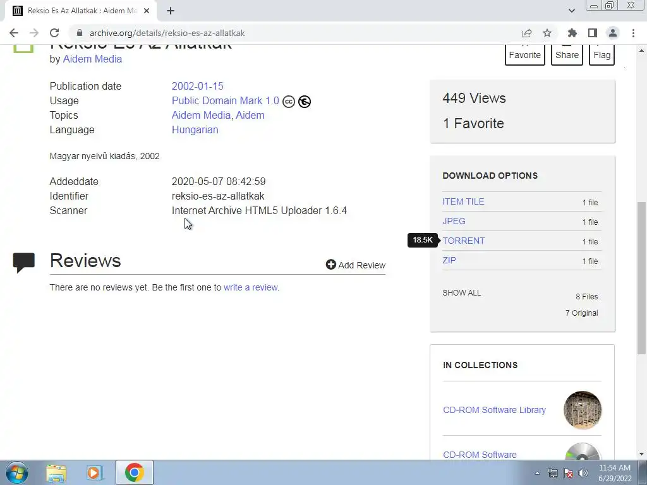Show hidden system tray icons

point(537,473)
